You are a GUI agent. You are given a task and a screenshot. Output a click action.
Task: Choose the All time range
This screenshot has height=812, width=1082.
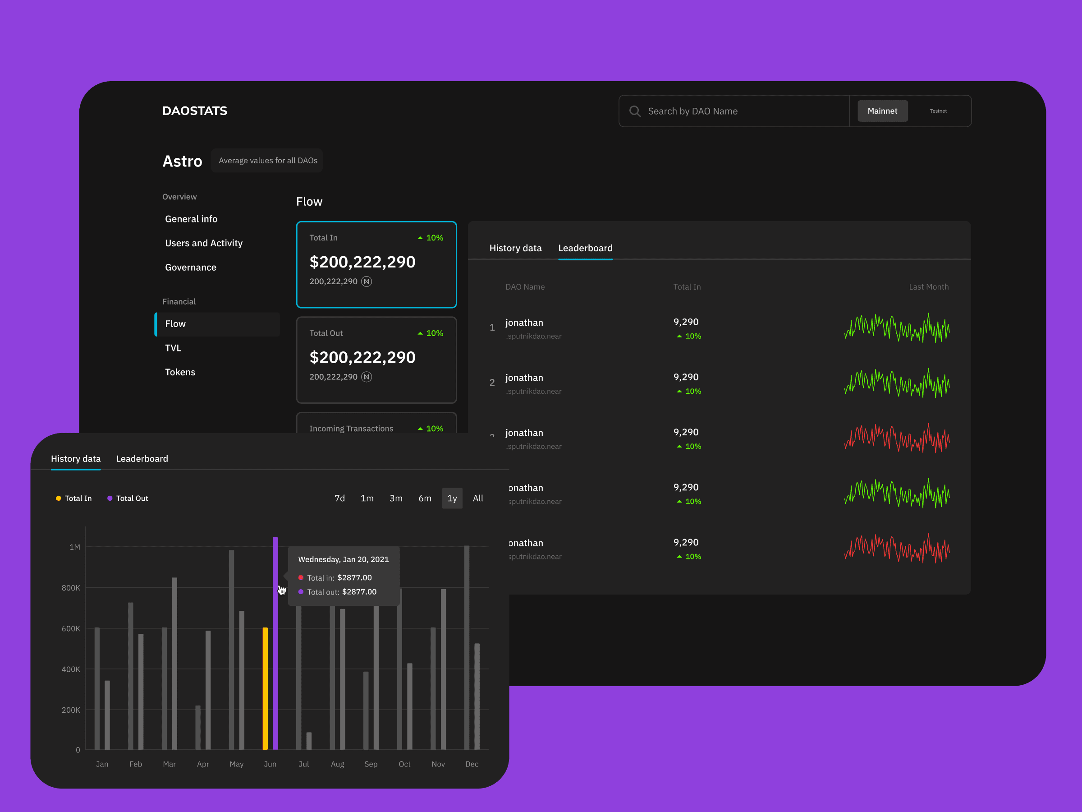tap(478, 498)
